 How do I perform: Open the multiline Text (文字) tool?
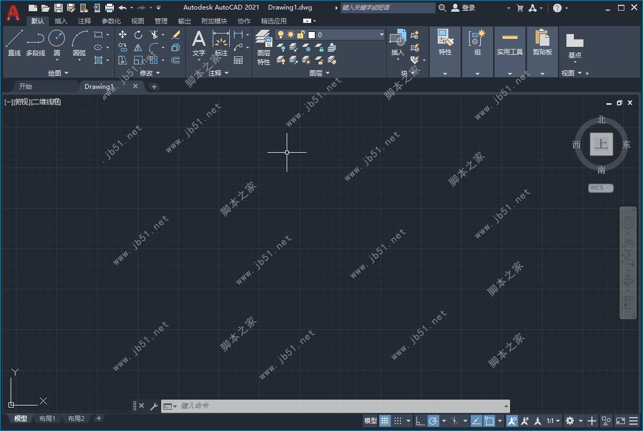pyautogui.click(x=198, y=43)
